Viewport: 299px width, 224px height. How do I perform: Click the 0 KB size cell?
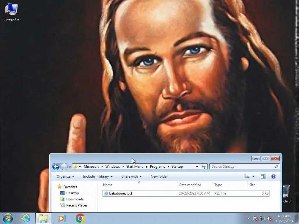coord(265,193)
